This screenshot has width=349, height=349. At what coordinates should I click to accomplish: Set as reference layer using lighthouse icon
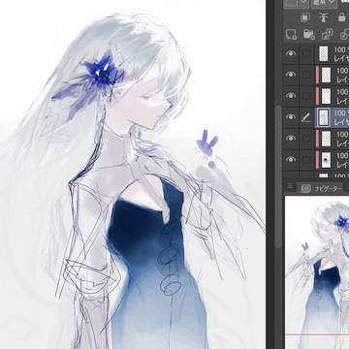[x=324, y=17]
